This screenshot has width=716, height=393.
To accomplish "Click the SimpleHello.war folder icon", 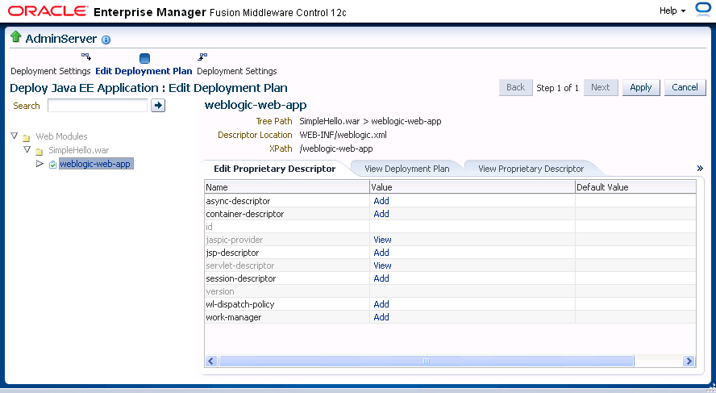I will pyautogui.click(x=40, y=151).
